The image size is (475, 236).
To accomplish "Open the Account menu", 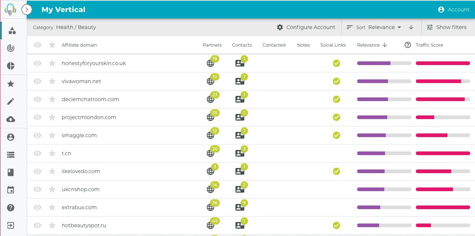I will [x=454, y=10].
